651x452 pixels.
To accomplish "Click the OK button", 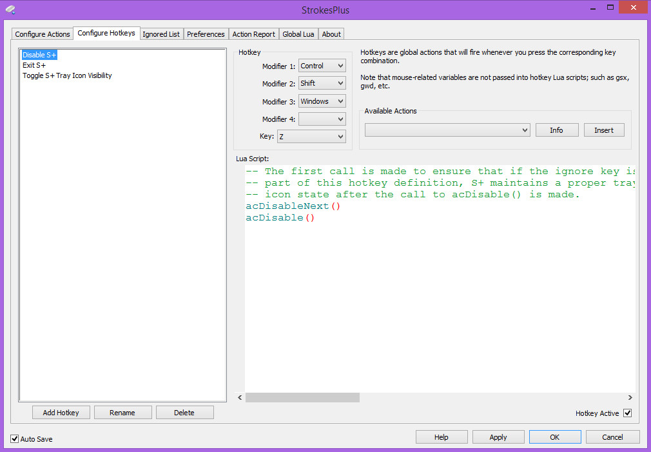I will [555, 437].
